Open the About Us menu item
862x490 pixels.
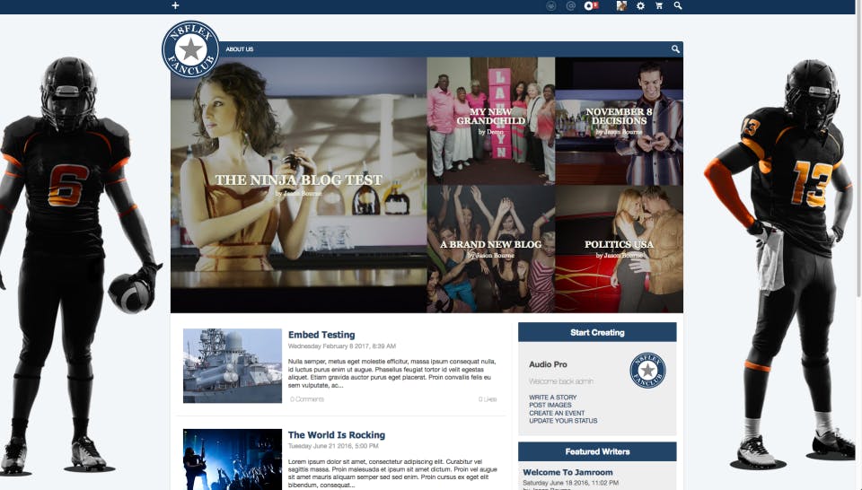[x=240, y=49]
